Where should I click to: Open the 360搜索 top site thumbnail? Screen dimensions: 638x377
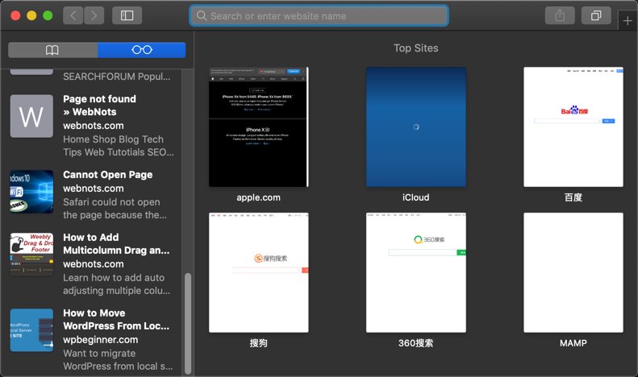pos(415,272)
